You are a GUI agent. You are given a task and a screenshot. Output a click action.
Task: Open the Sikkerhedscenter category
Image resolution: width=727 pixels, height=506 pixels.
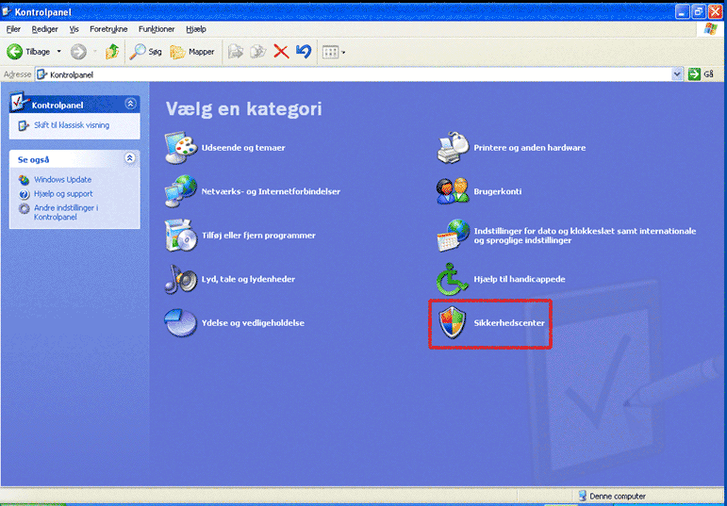(509, 323)
